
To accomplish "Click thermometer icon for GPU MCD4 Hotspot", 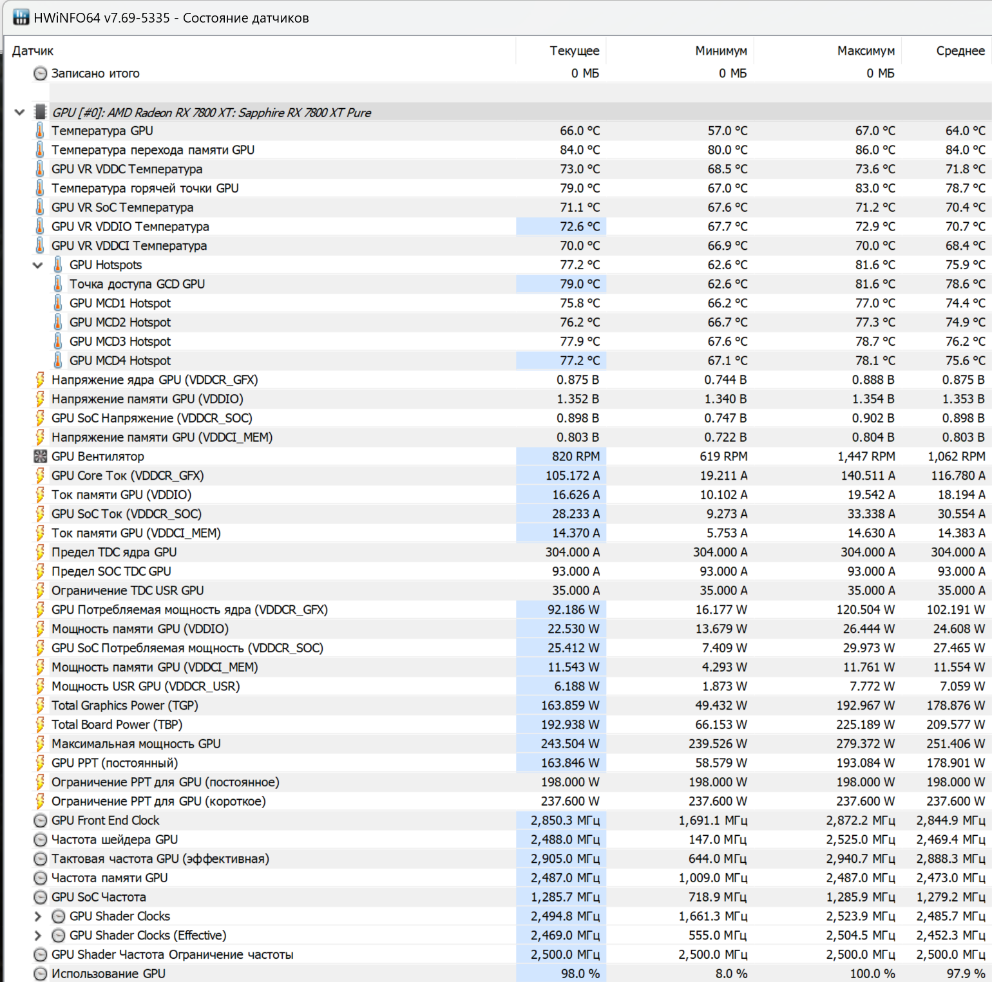I will (x=58, y=361).
